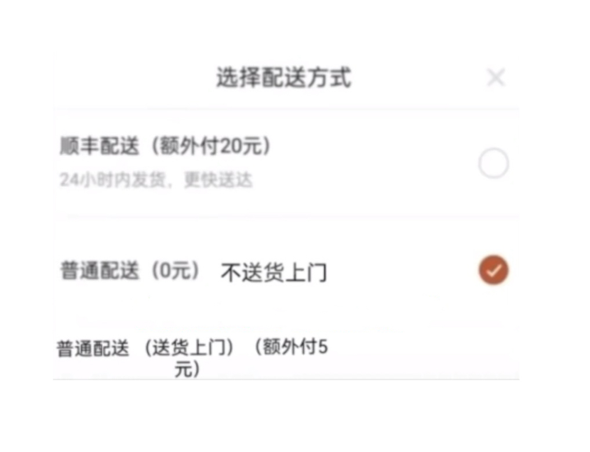590x452 pixels.
Task: Click the 选择配送方式 dialog title
Action: (x=283, y=78)
